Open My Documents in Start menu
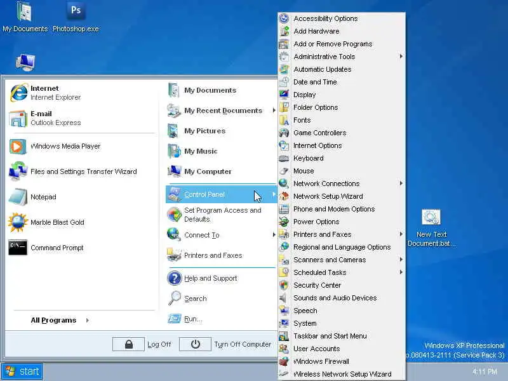This screenshot has height=381, width=508. 221,90
